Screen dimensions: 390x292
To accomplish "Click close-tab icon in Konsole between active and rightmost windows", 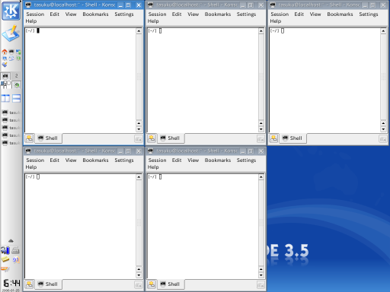I will coord(261,139).
